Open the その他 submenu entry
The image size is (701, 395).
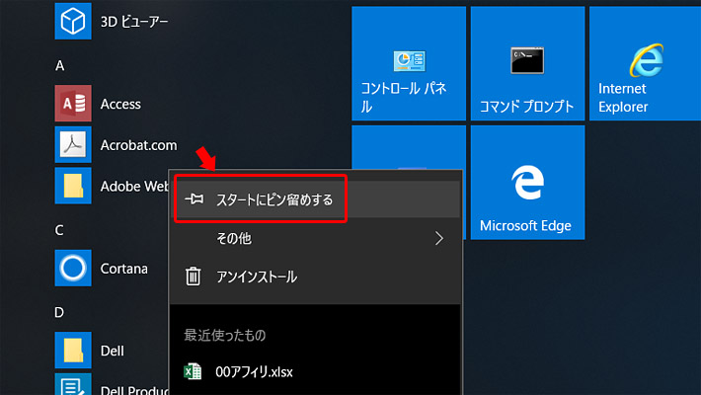click(x=315, y=238)
